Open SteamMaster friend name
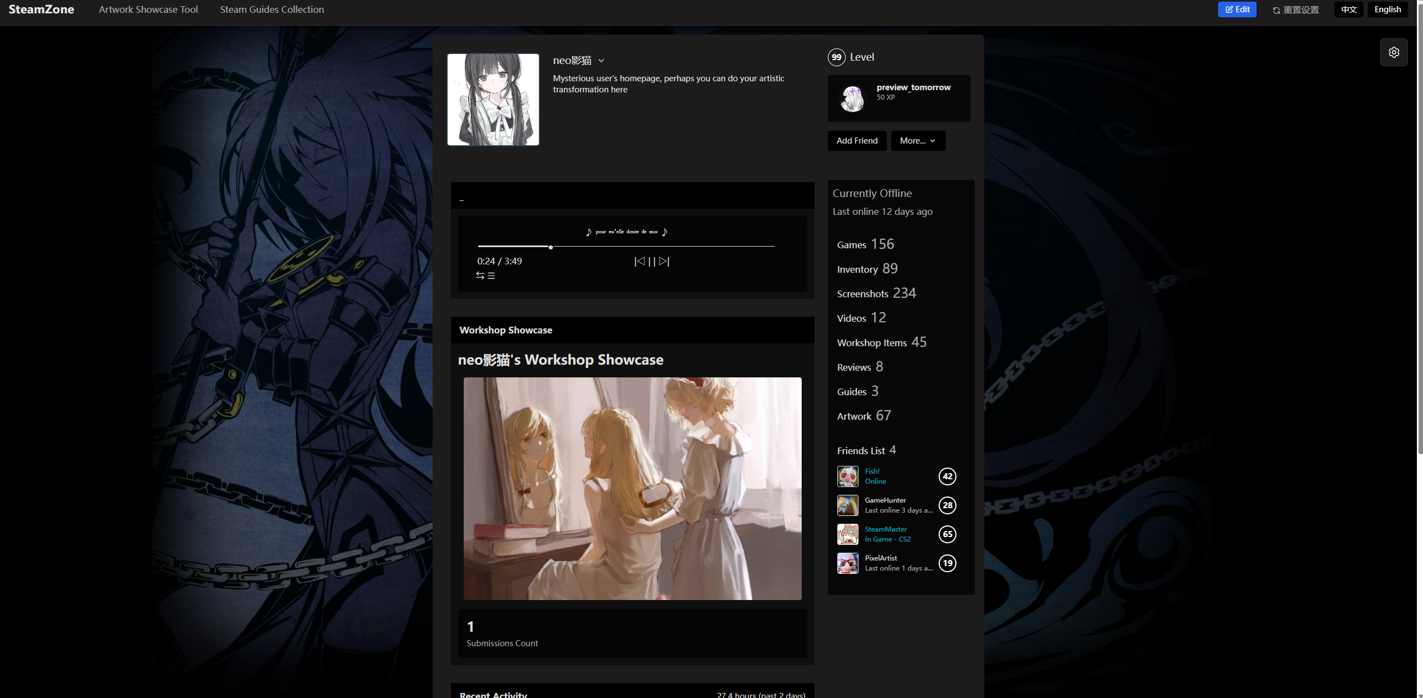This screenshot has height=698, width=1423. 886,529
